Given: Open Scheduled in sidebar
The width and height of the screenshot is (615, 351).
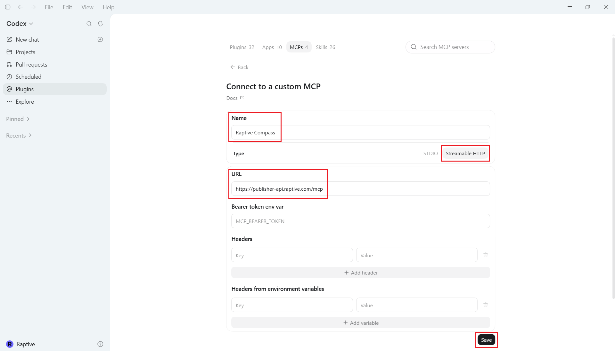Looking at the screenshot, I should [54, 77].
